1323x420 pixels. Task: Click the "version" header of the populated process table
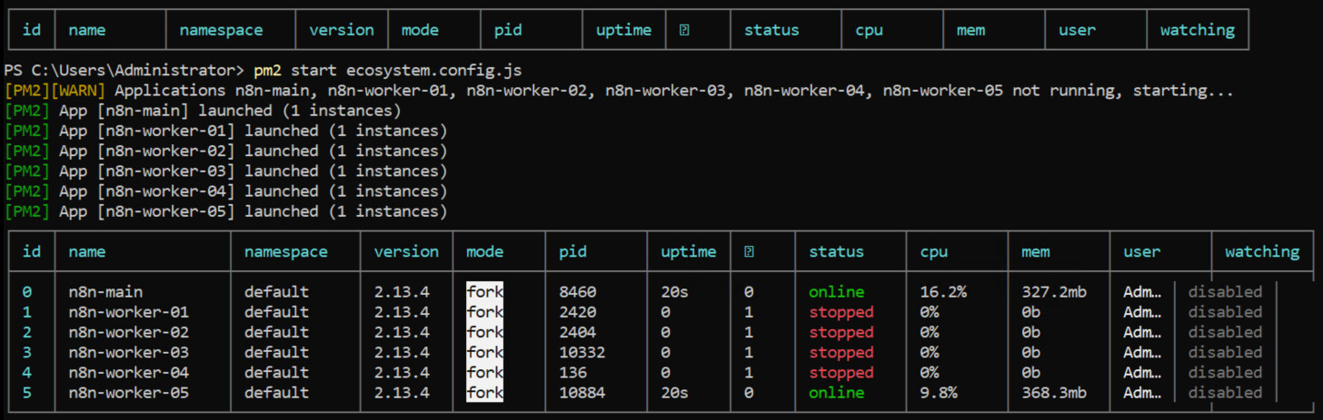[406, 252]
